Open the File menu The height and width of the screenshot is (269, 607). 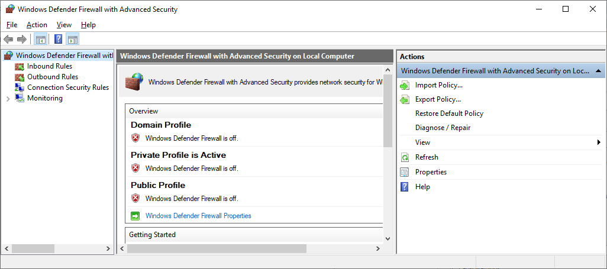12,25
